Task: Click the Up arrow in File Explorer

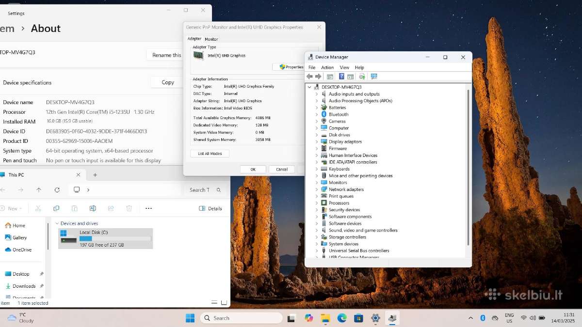Action: 39,190
